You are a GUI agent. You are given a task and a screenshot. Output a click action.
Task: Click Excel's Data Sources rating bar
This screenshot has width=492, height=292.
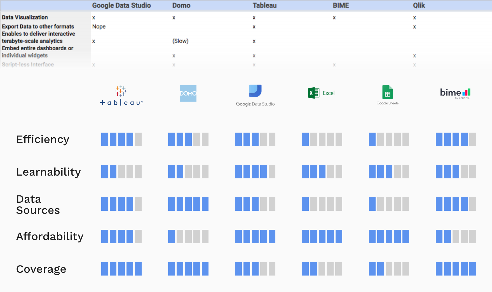coord(322,204)
